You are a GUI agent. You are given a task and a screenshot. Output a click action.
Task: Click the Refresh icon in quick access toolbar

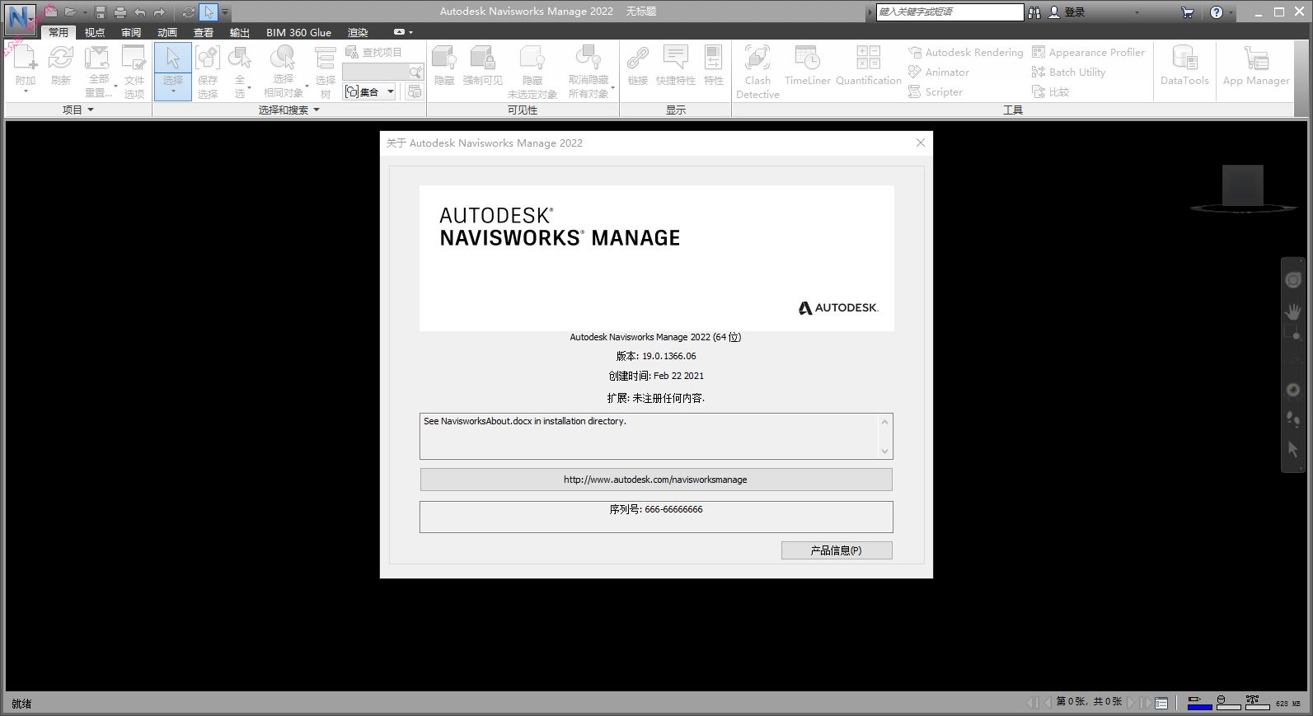(x=189, y=12)
